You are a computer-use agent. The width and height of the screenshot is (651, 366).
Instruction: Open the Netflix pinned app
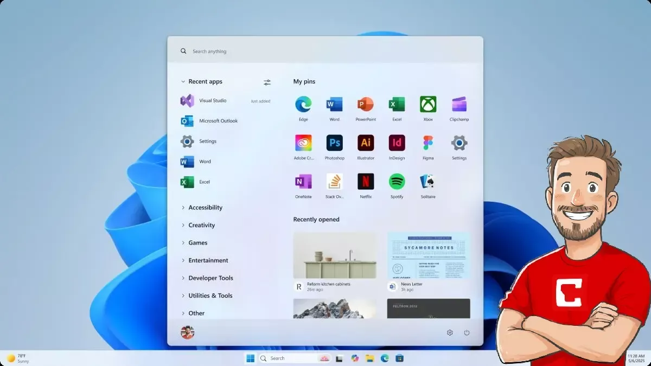click(366, 182)
